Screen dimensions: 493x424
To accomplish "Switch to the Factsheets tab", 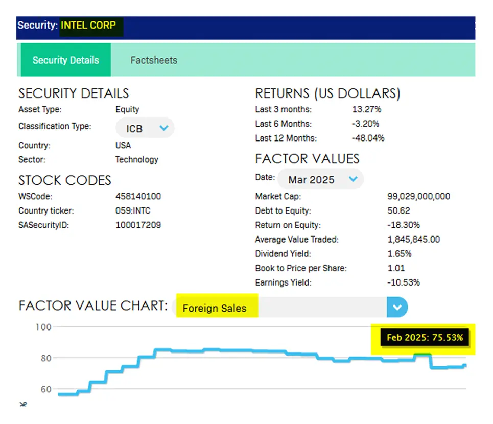I will click(154, 60).
